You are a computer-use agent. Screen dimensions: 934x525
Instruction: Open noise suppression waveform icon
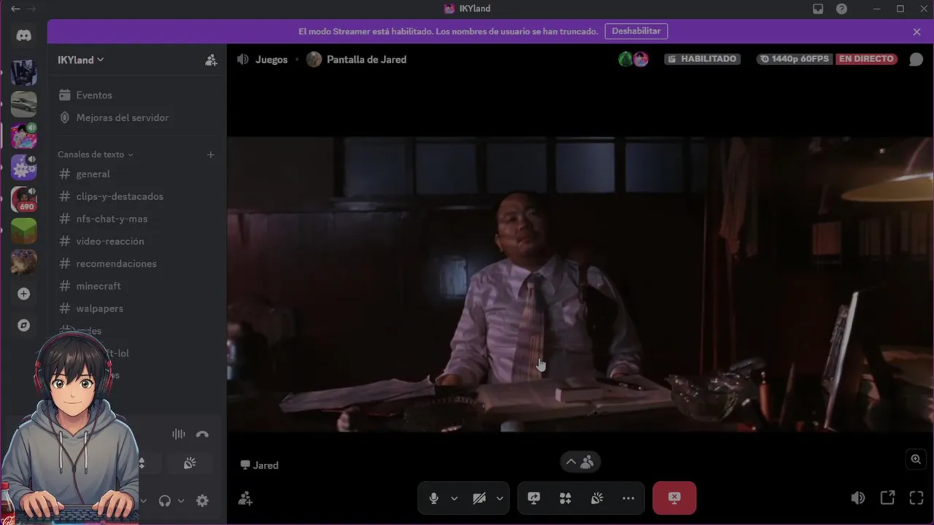178,434
